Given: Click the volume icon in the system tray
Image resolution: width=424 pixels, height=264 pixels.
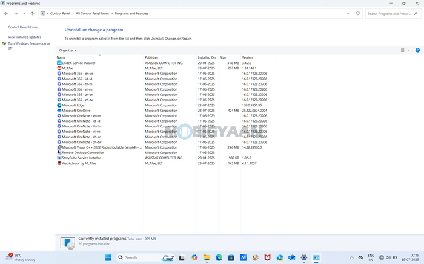Looking at the screenshot, I should (x=388, y=257).
